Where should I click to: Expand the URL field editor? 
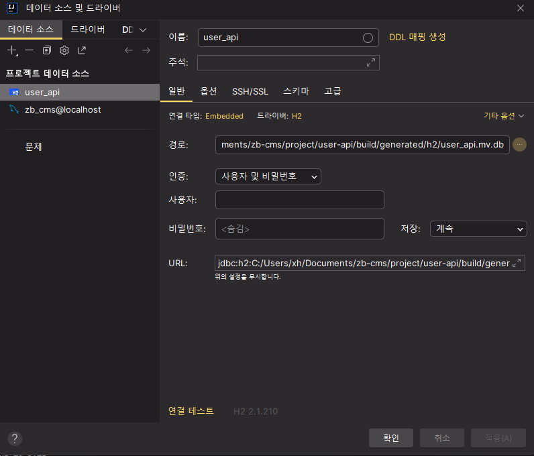(517, 263)
